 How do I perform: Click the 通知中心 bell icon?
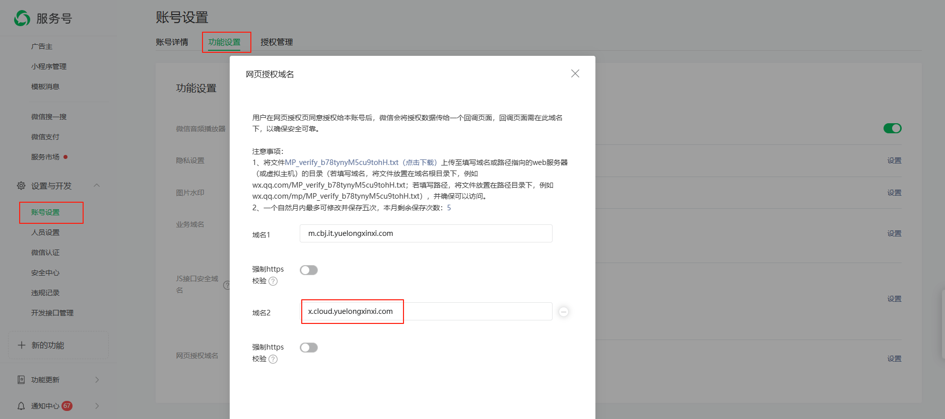coord(21,406)
